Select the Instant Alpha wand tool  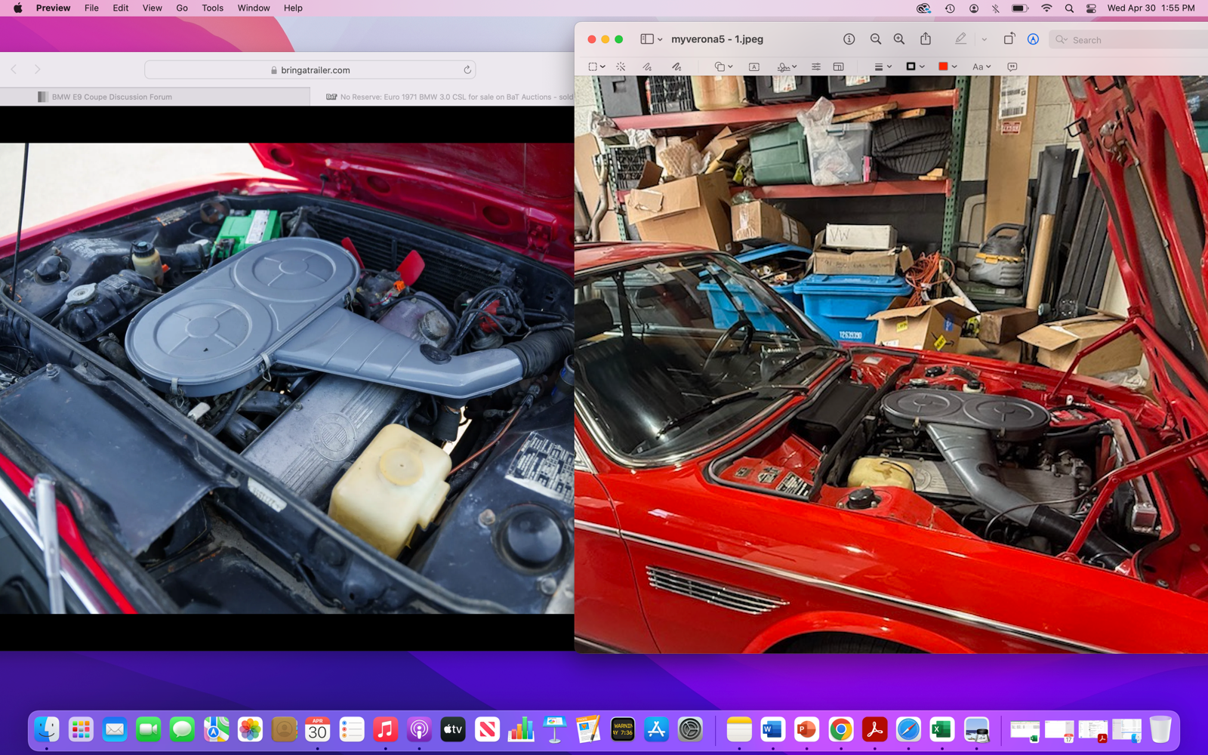(x=621, y=67)
